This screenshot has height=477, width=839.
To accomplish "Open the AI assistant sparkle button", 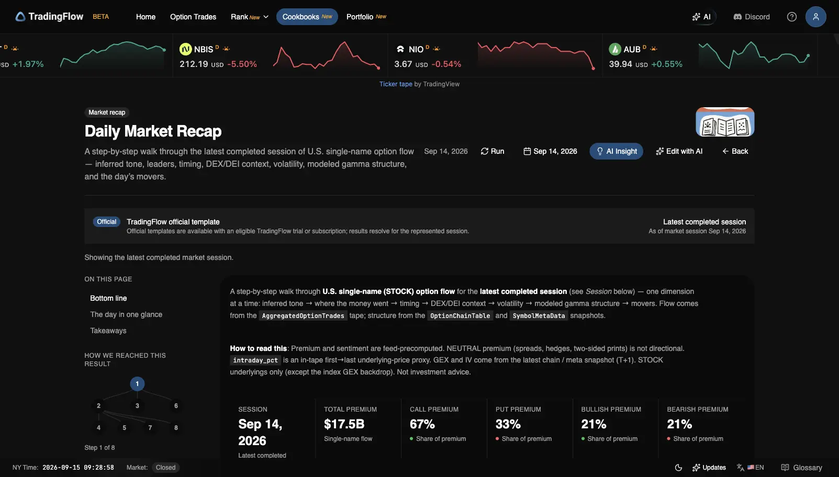I will point(701,17).
